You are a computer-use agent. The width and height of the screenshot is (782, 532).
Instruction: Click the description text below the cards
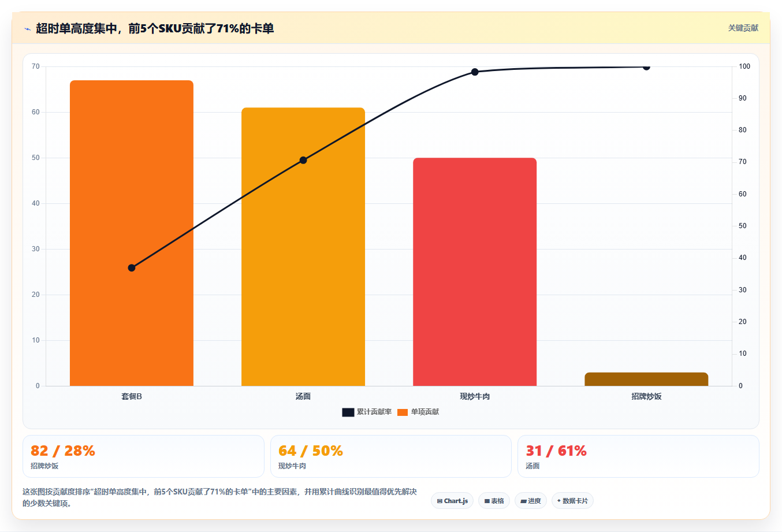[x=220, y=497]
